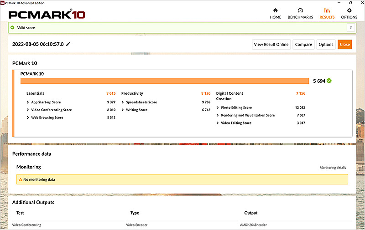Click the Home house icon
The width and height of the screenshot is (365, 230).
(275, 10)
